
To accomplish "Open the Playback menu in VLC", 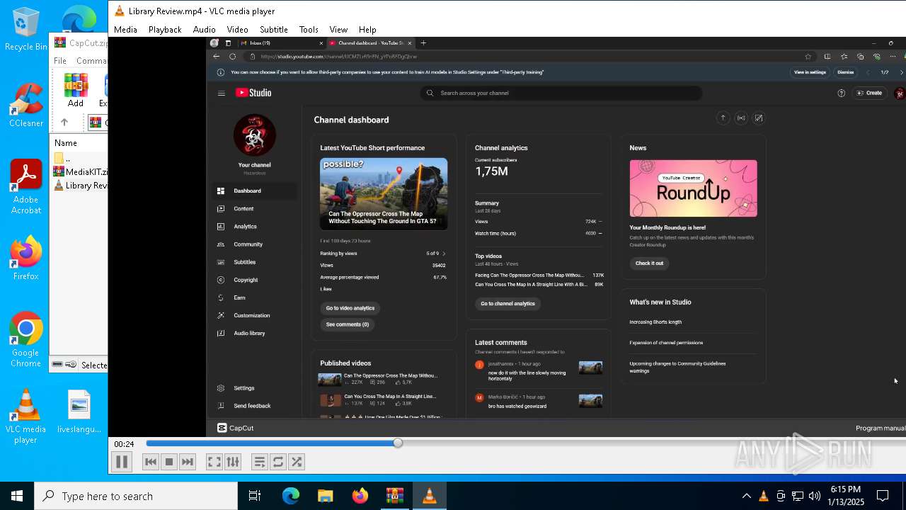I will [165, 30].
